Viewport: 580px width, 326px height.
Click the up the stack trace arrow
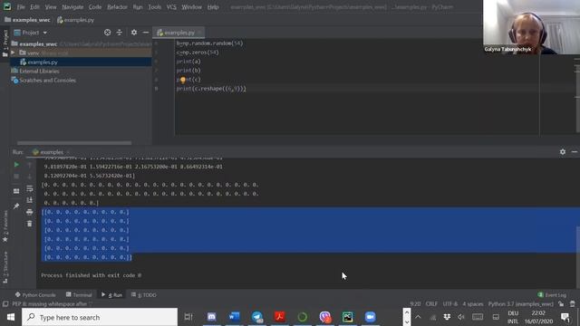[30, 165]
